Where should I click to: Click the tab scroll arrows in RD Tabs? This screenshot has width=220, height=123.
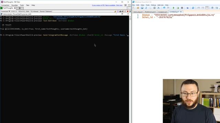129,8
